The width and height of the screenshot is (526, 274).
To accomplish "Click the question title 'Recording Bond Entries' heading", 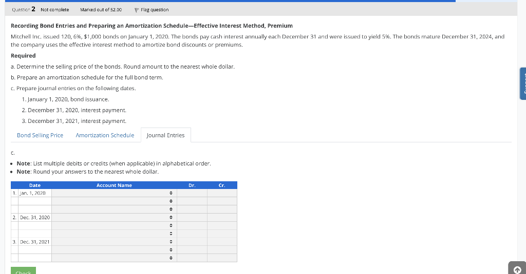I will 152,26.
